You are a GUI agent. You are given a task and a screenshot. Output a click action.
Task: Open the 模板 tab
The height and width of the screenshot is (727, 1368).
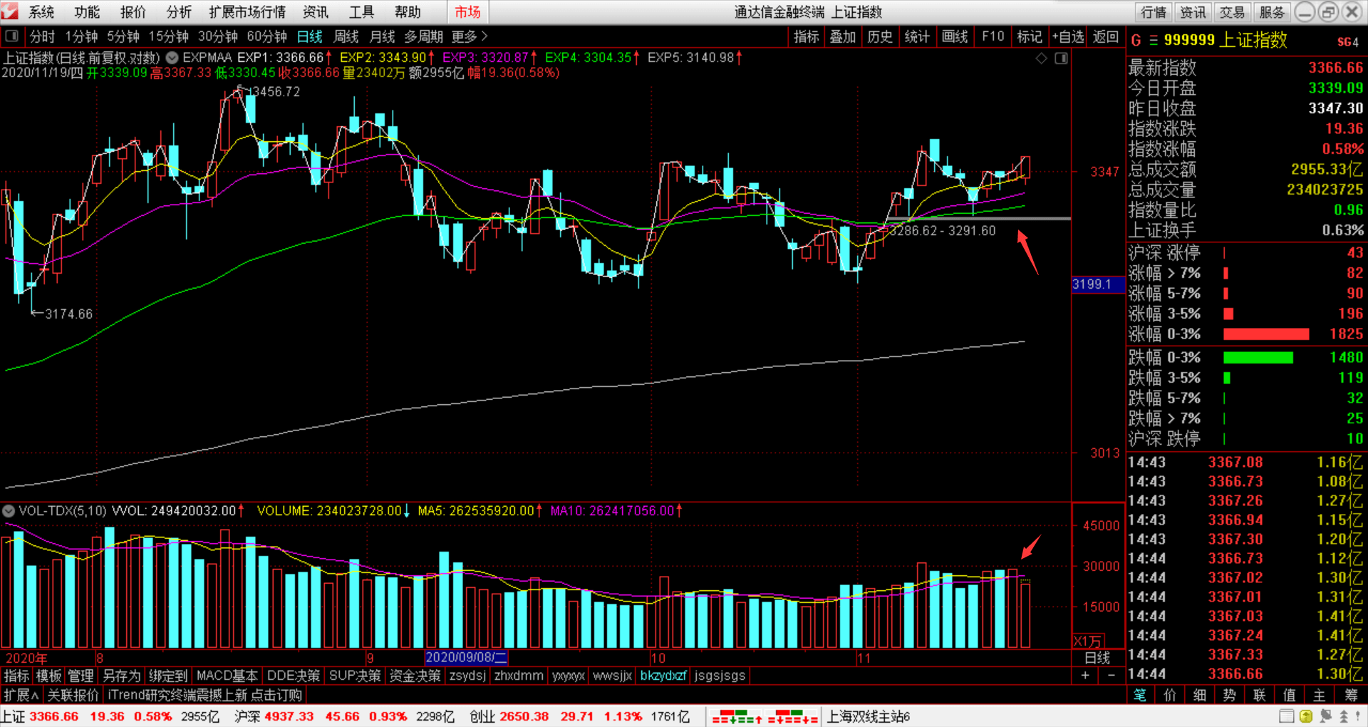coord(49,676)
